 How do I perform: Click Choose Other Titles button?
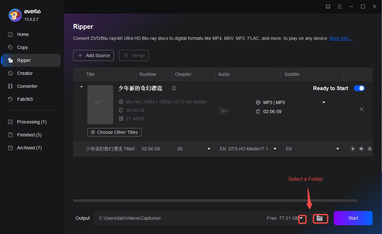click(x=114, y=132)
